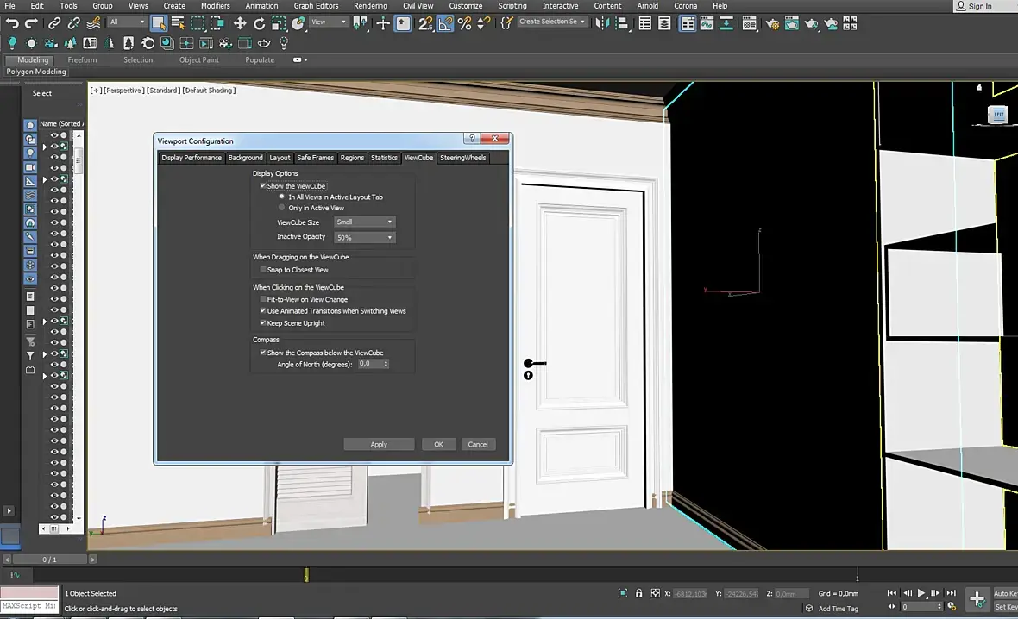Toggle the Selection Lock padlock icon
Screen dimensions: 1018x619
[639, 593]
